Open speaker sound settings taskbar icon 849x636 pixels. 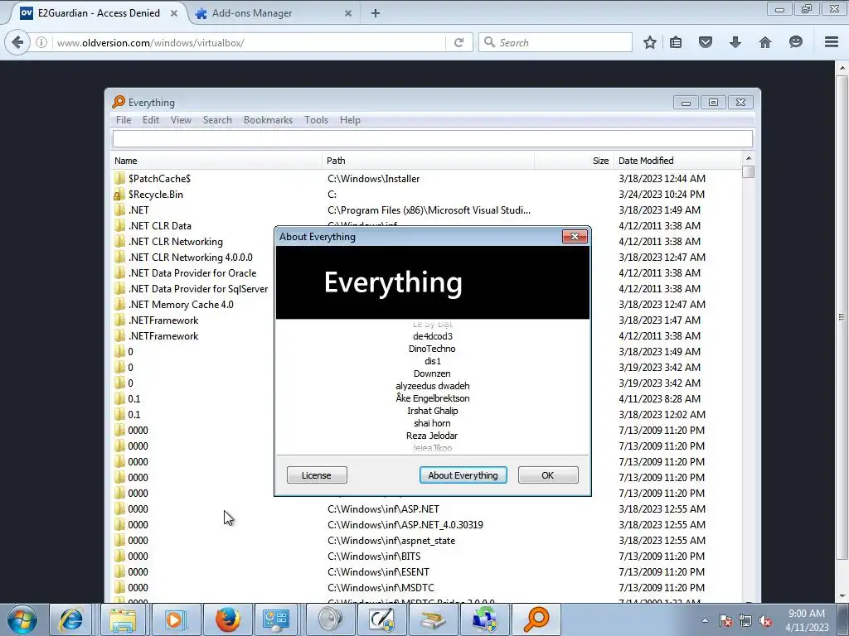click(331, 619)
